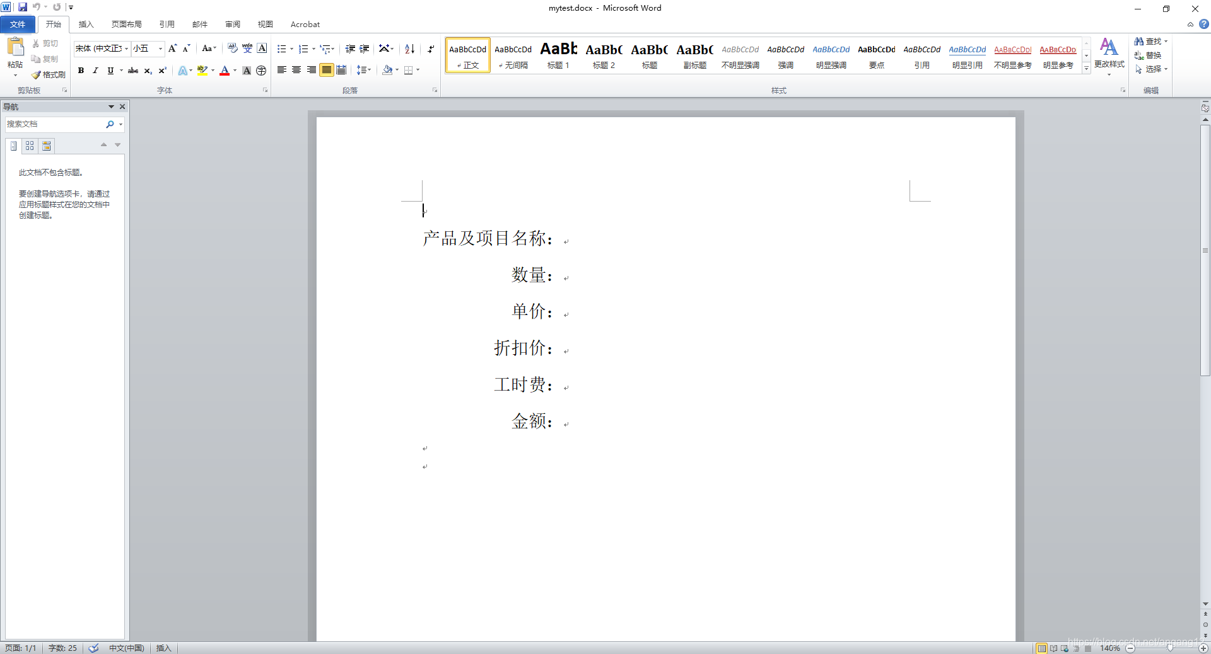The image size is (1211, 654).
Task: Apply the 标题 1 (Heading 1) style
Action: pyautogui.click(x=559, y=55)
